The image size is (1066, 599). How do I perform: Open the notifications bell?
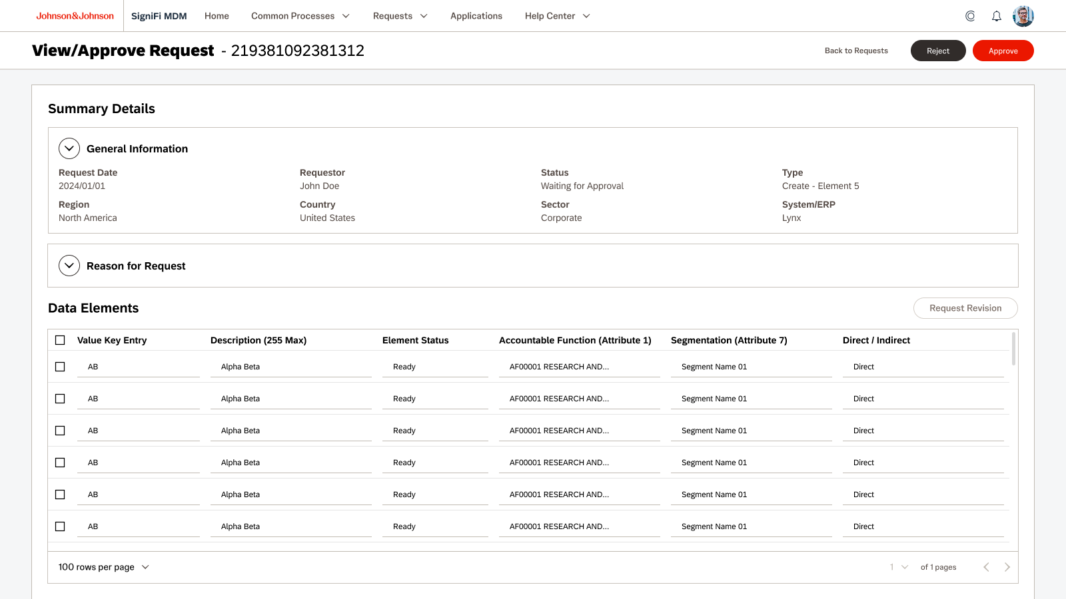(x=997, y=16)
